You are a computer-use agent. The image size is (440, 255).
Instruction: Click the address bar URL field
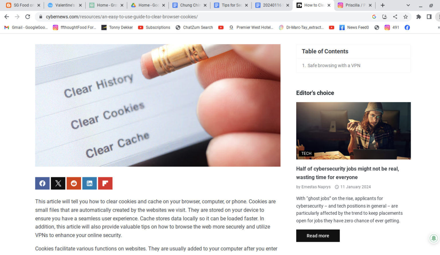201,17
